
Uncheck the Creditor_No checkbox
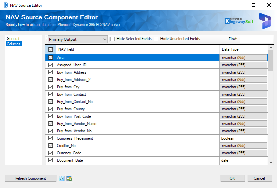[x=50, y=146]
